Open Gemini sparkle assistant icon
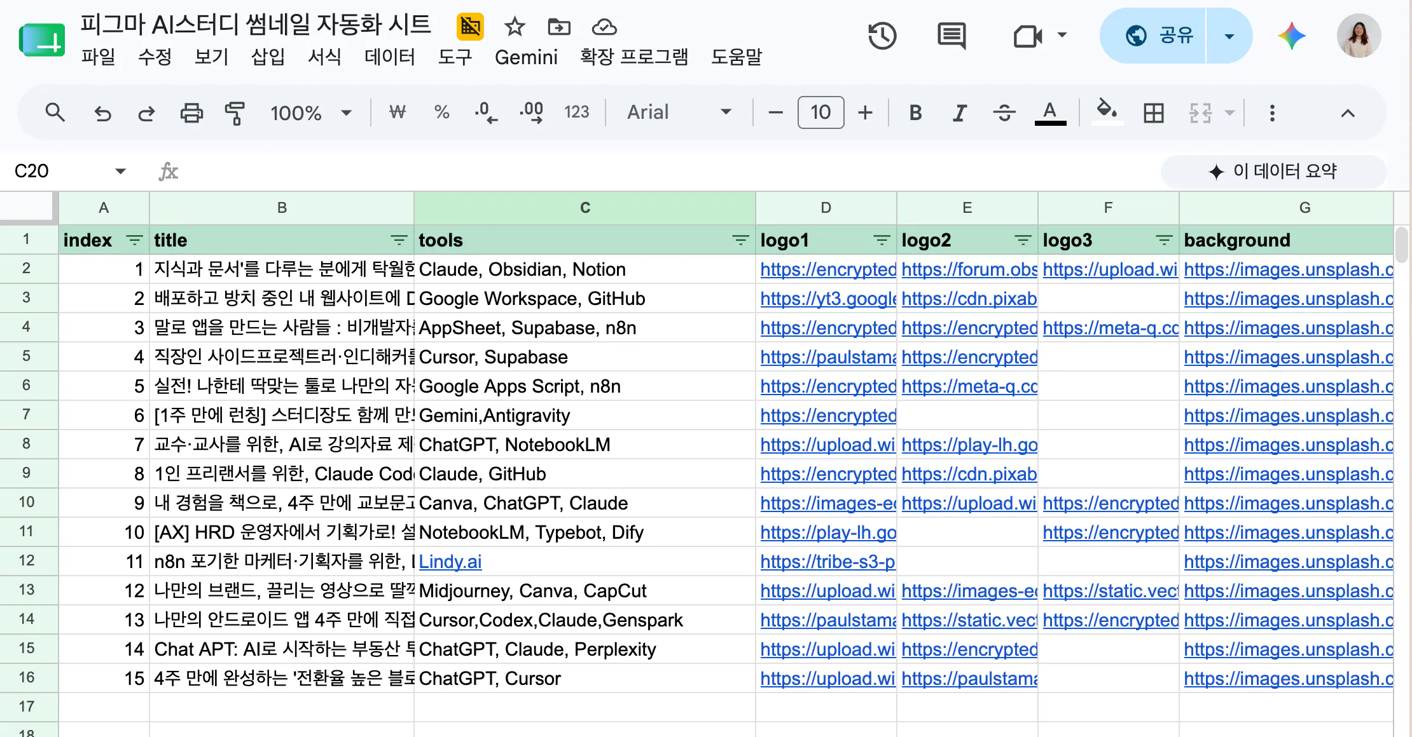1412x737 pixels. click(x=1291, y=36)
